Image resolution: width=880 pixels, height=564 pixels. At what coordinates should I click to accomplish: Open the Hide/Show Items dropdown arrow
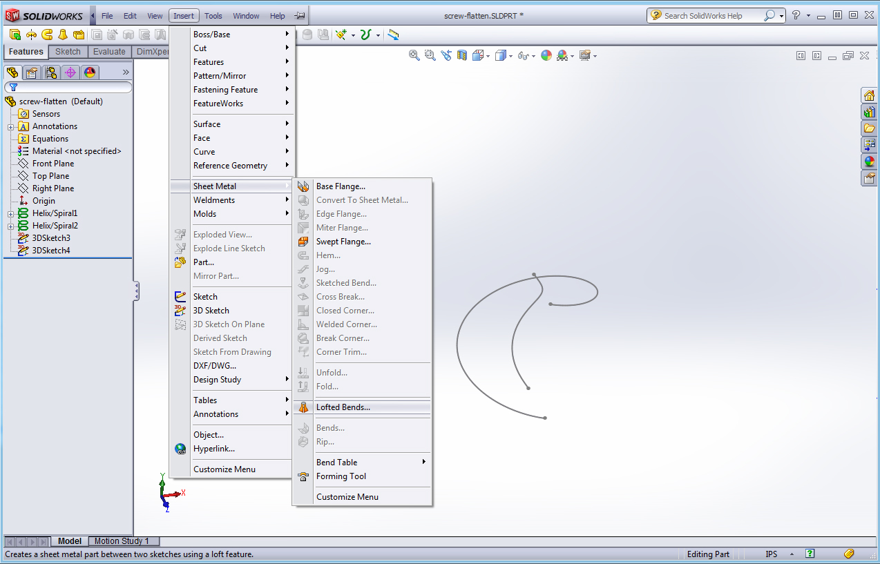click(x=535, y=56)
